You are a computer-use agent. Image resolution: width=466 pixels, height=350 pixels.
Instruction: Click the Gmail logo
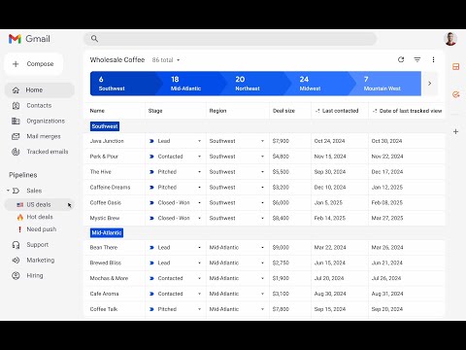[29, 39]
